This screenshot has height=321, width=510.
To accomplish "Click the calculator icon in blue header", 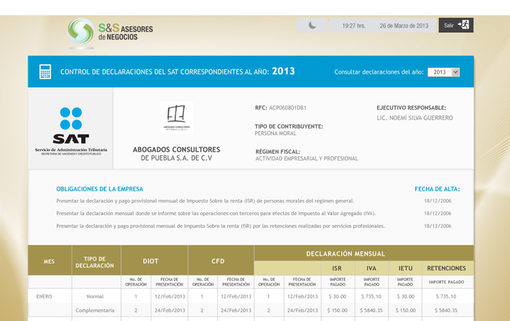I will [x=45, y=72].
